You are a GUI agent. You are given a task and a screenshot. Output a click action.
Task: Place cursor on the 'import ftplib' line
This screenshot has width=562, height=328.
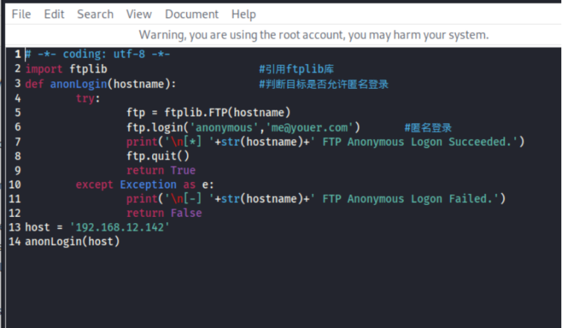pos(66,69)
